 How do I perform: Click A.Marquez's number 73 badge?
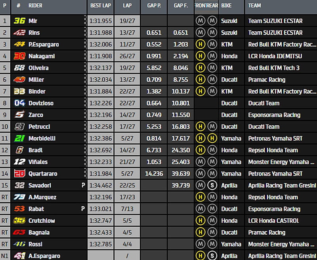[x=19, y=197]
